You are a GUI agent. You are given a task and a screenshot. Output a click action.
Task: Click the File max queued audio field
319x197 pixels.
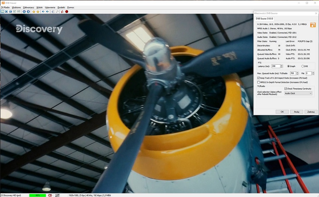[309, 73]
